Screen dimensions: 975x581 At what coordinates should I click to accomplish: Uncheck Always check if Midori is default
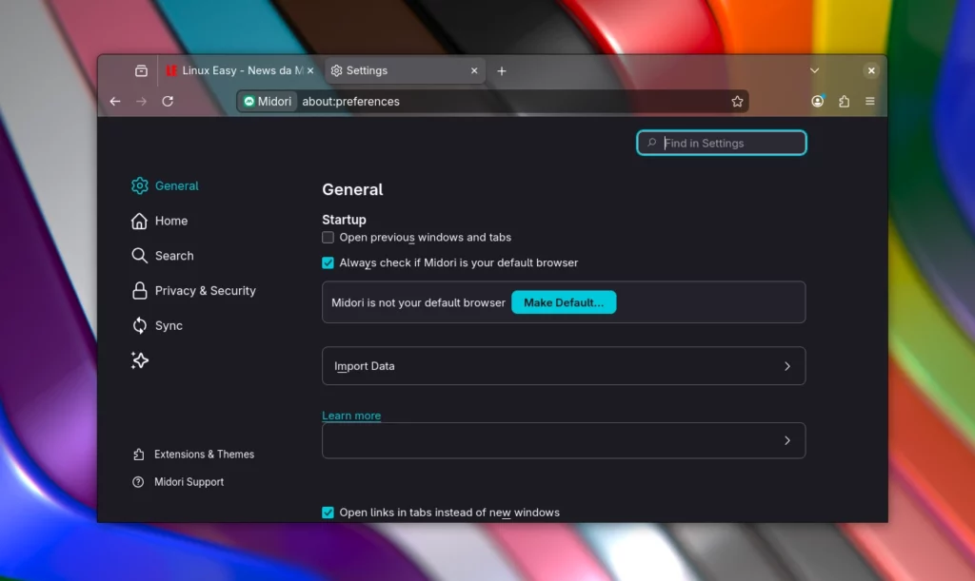click(x=328, y=262)
